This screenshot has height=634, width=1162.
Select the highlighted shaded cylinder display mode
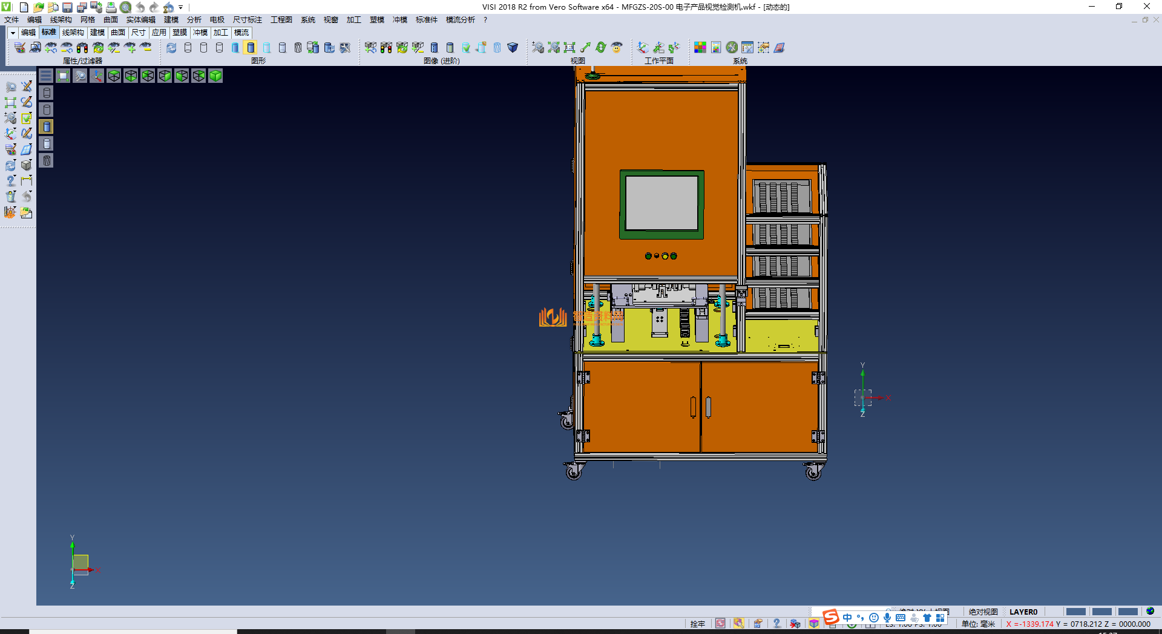tap(251, 47)
